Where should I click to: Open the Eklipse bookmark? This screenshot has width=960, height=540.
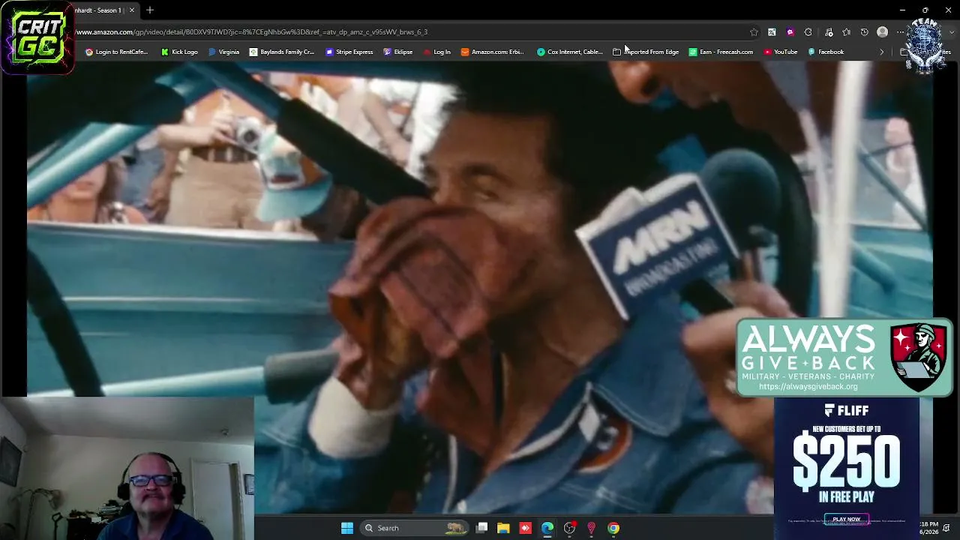tap(397, 52)
